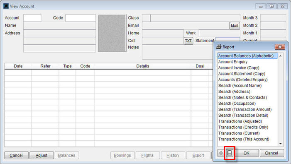291x164 pixels.
Task: Click Cancel in the Report dialog
Action: point(272,153)
